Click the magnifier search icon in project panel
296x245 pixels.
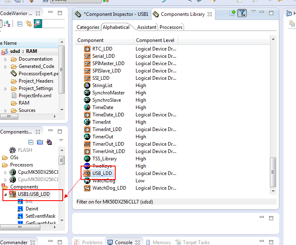click(x=37, y=24)
